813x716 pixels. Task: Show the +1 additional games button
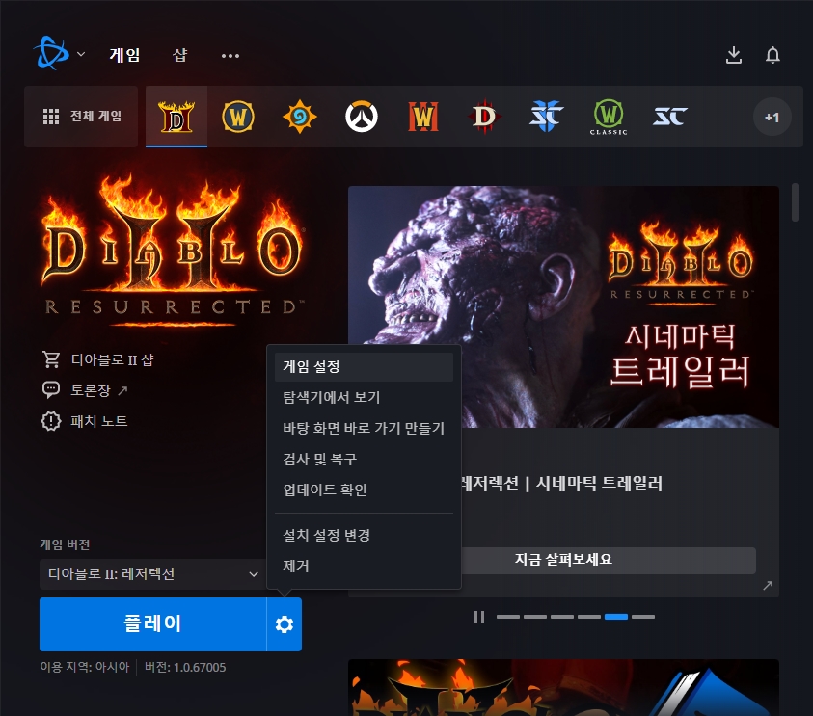click(772, 118)
